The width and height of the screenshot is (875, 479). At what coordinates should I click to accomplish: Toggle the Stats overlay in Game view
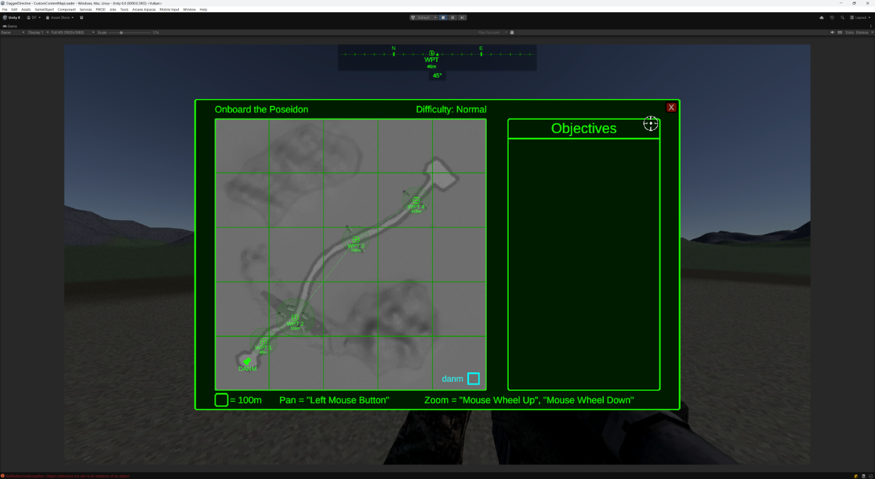pos(849,32)
